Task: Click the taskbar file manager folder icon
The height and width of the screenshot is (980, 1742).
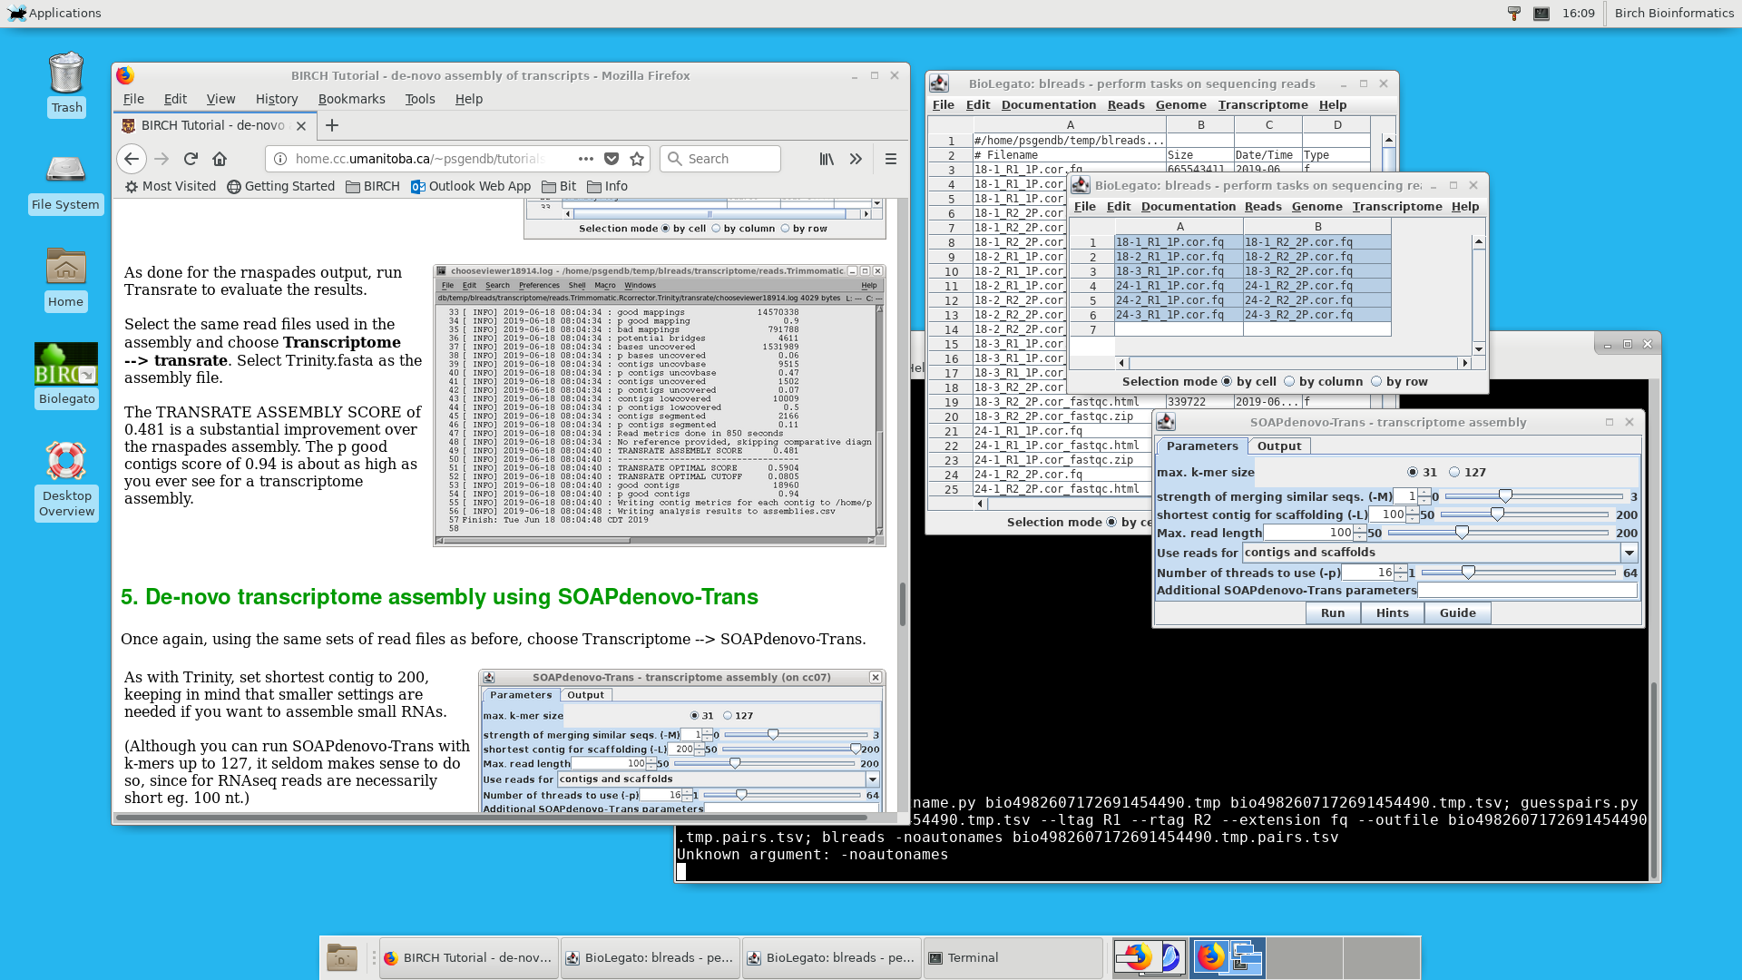Action: pos(342,957)
